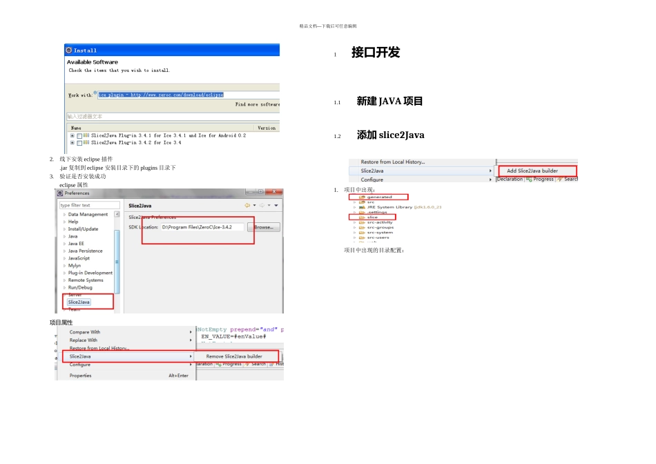Expand Run/Debug preferences node
This screenshot has width=656, height=464.
pos(64,288)
